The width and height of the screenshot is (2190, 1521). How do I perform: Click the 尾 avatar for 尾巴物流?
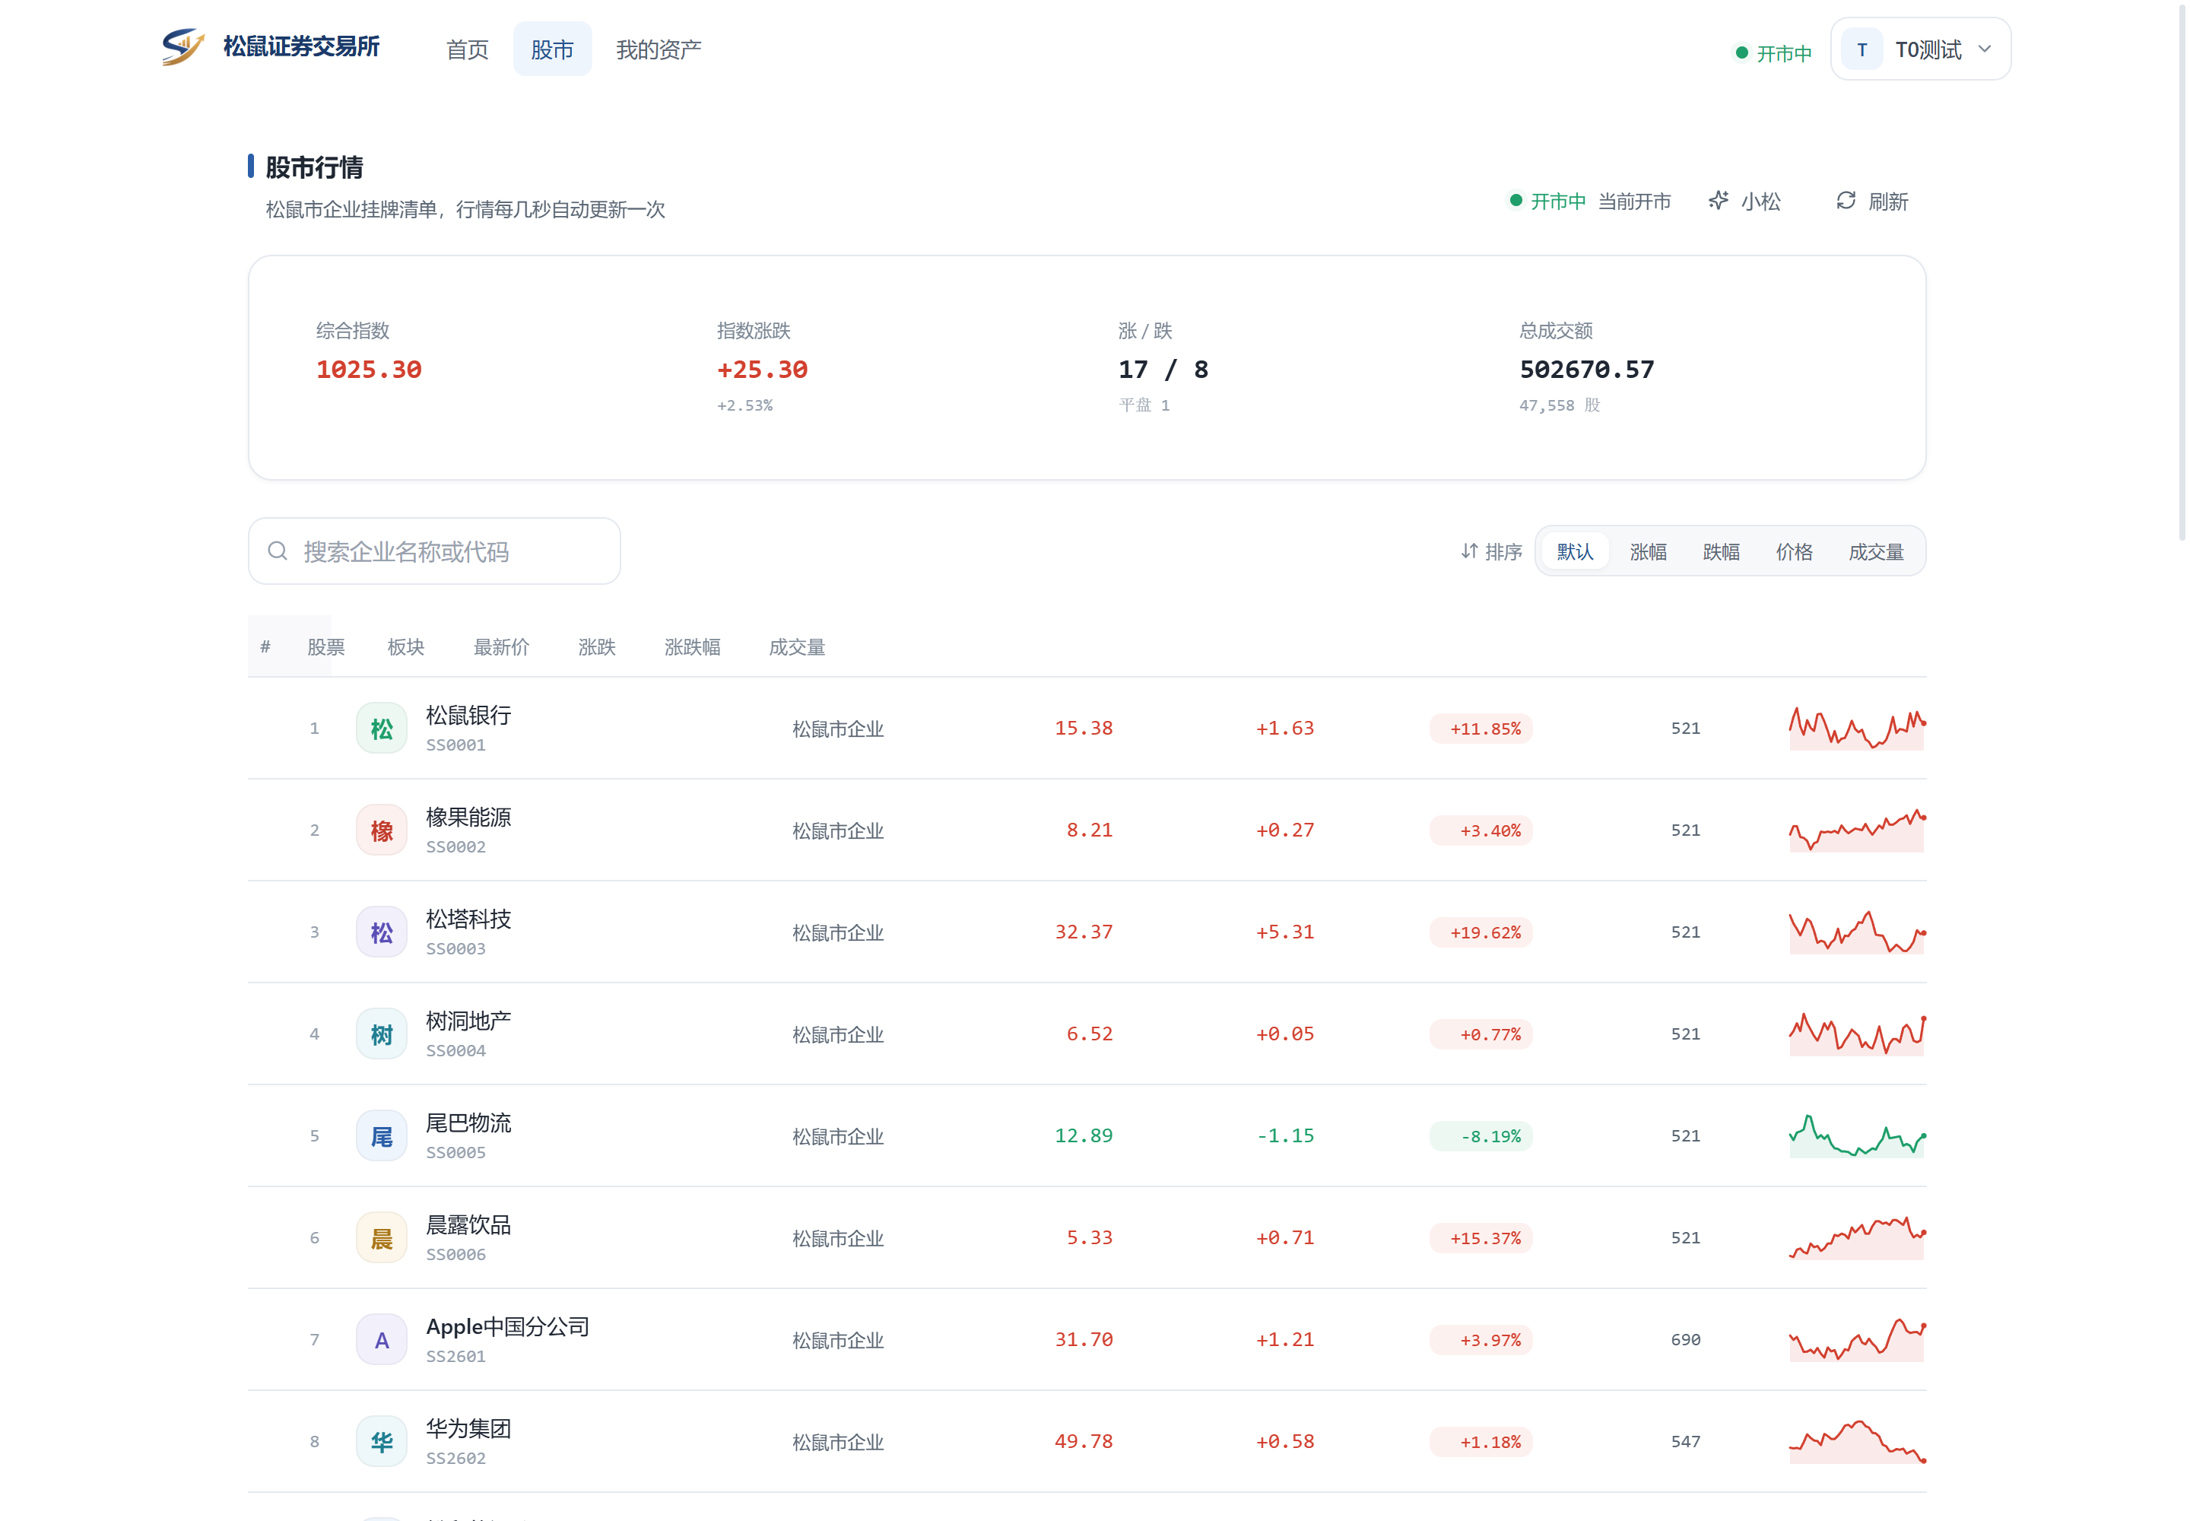click(381, 1136)
